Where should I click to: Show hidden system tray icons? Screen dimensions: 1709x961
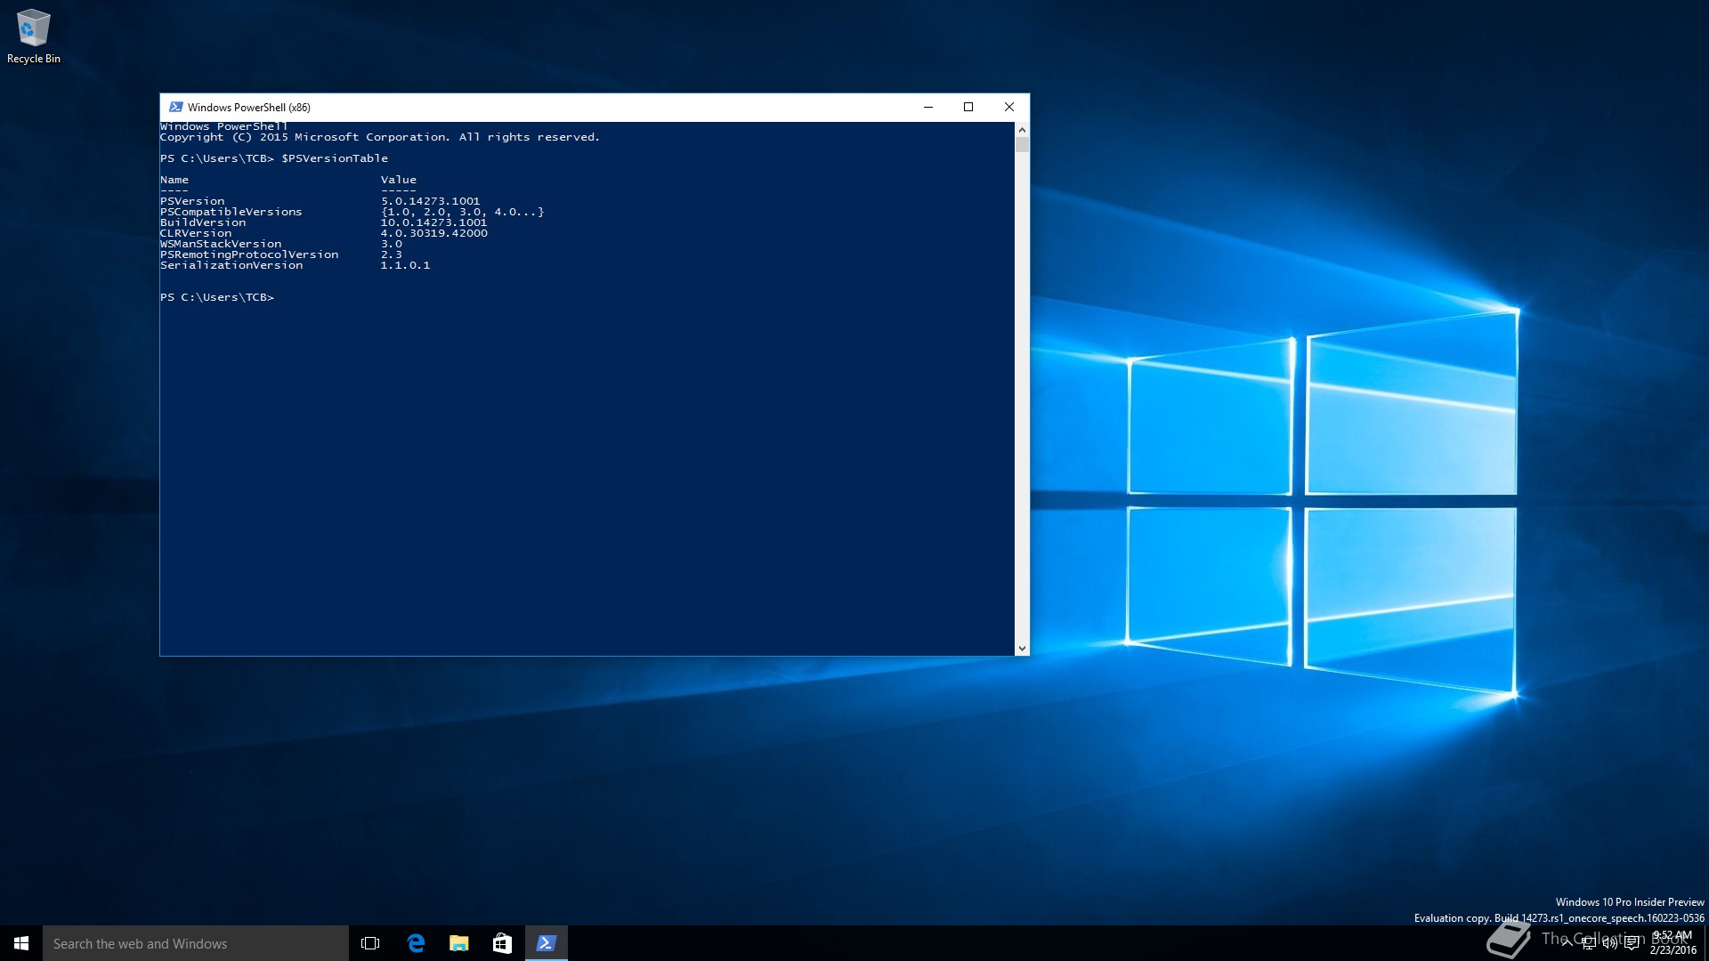(x=1567, y=943)
